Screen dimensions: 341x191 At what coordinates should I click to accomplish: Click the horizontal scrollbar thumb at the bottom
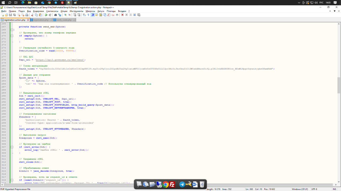pos(168,185)
